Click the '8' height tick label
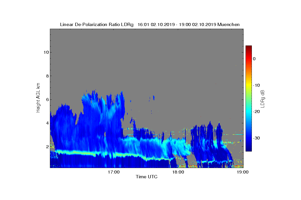The width and height of the screenshot is (301, 200). (x=47, y=76)
